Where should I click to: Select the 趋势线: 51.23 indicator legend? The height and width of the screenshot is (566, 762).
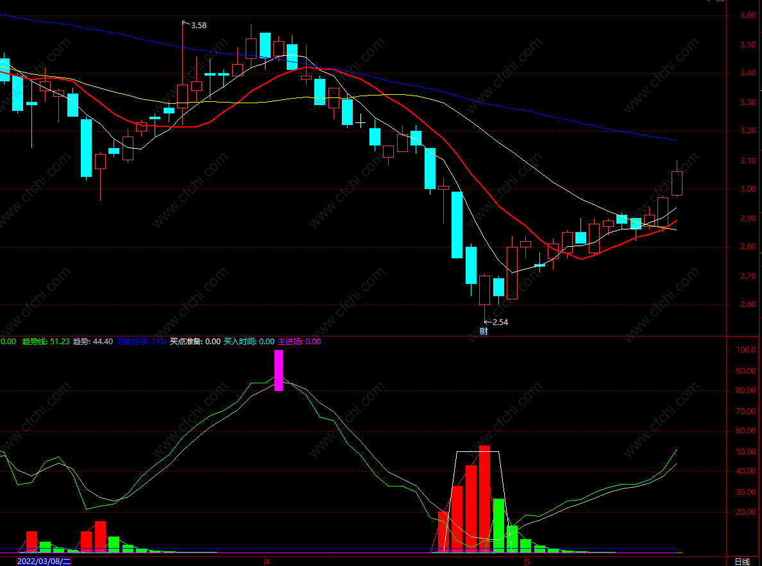coord(46,342)
